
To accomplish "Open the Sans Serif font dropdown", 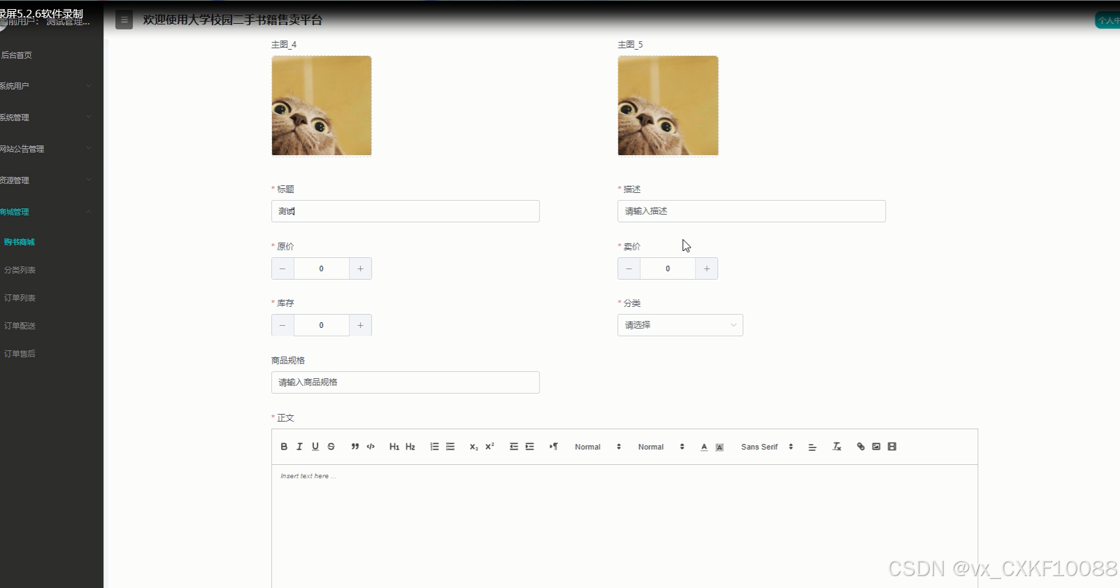I will click(x=767, y=447).
